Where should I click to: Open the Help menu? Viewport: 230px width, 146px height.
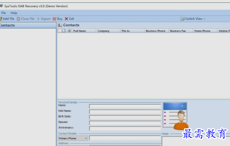point(14,13)
